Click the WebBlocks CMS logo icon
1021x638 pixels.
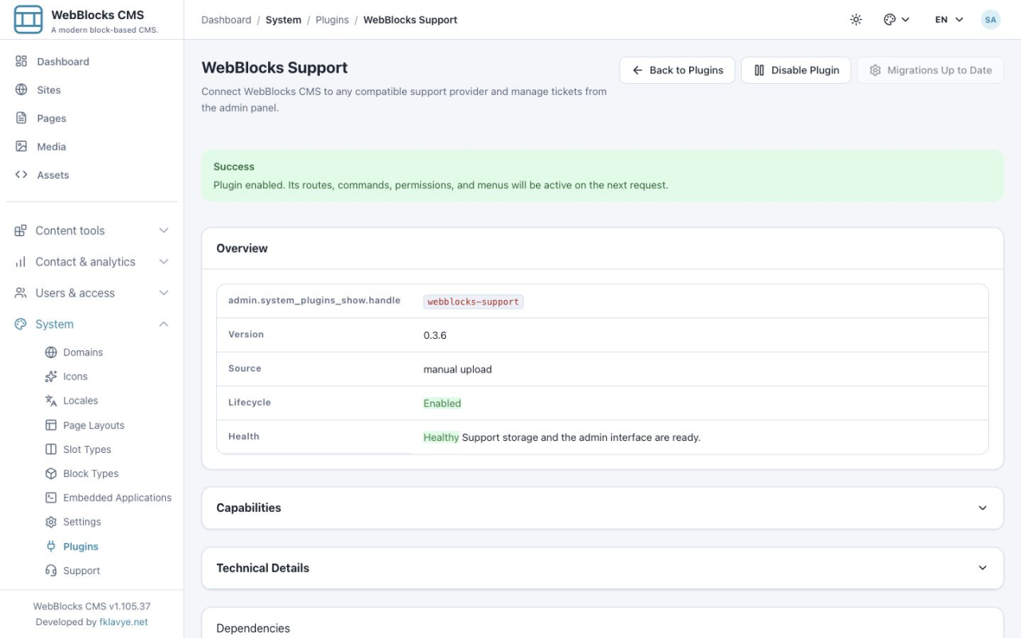tap(28, 19)
